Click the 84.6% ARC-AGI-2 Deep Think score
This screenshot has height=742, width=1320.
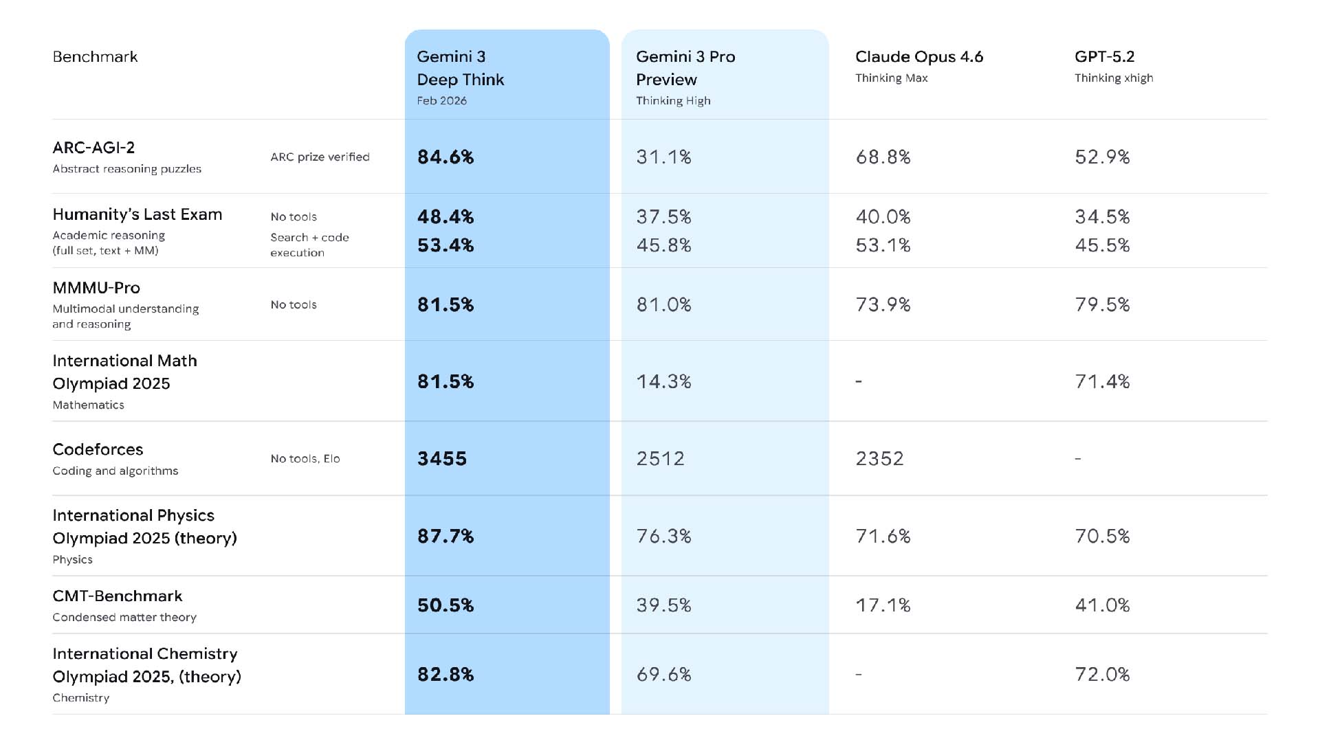(x=445, y=157)
